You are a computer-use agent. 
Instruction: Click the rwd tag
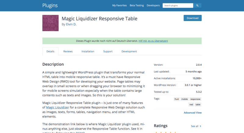191,105
